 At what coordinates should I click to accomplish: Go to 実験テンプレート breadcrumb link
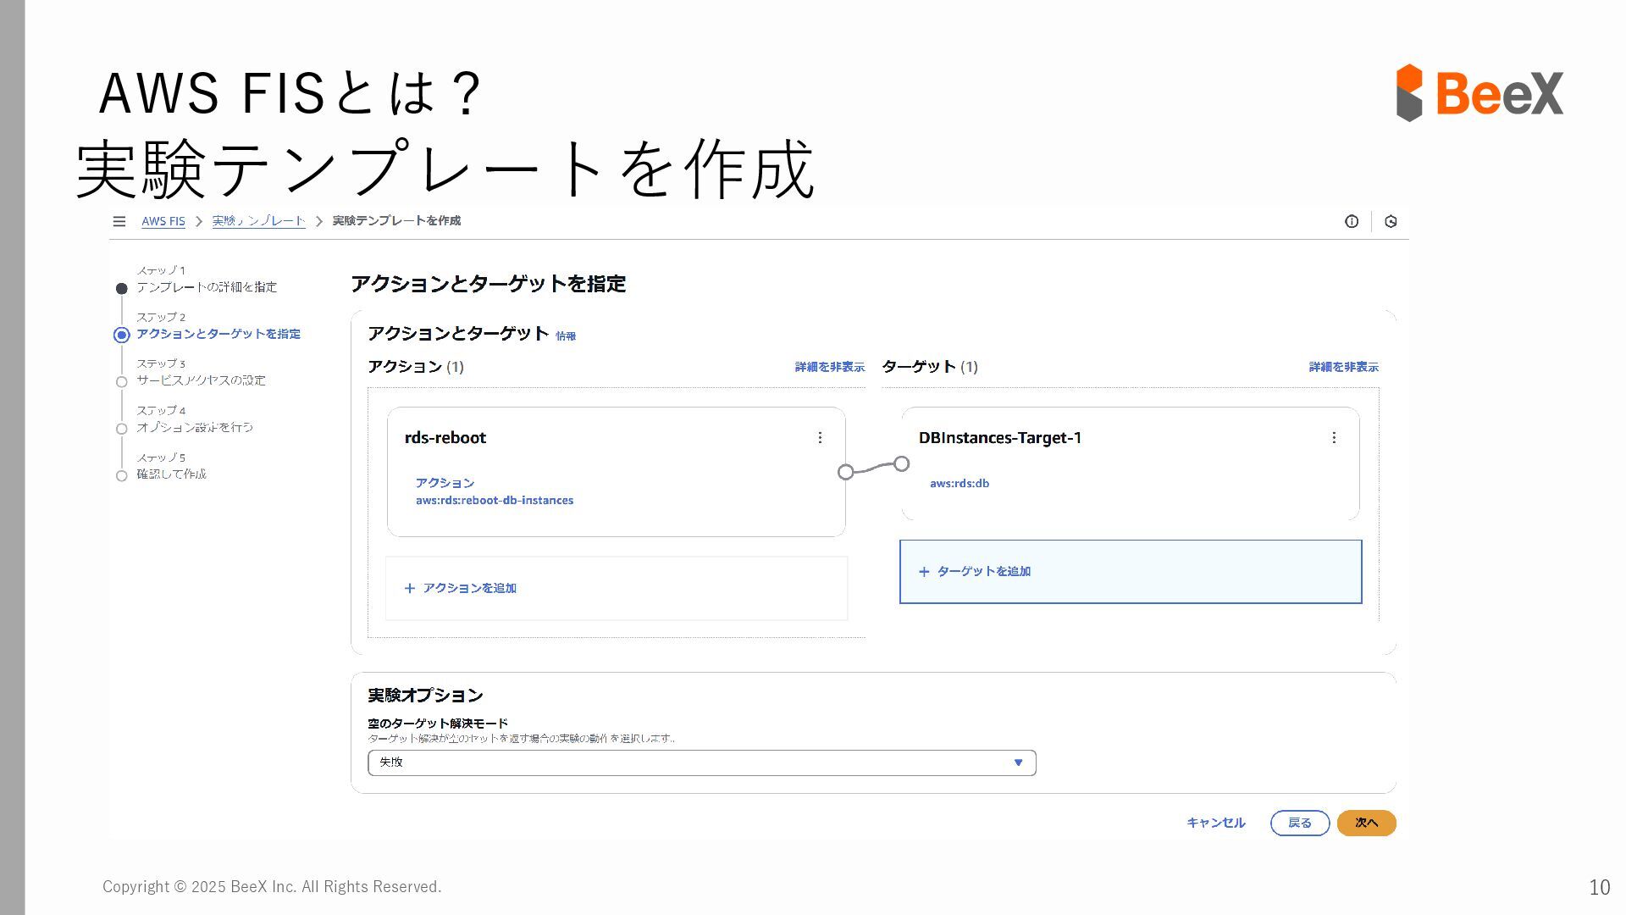coord(258,220)
